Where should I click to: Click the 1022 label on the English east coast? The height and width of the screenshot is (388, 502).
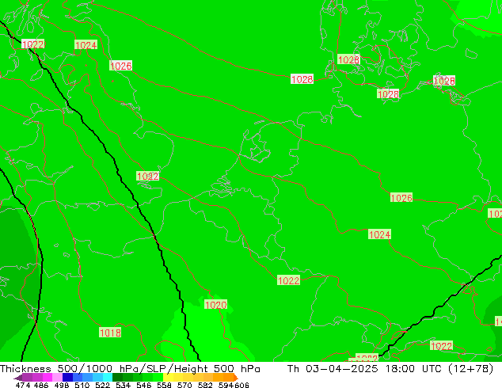(x=147, y=176)
